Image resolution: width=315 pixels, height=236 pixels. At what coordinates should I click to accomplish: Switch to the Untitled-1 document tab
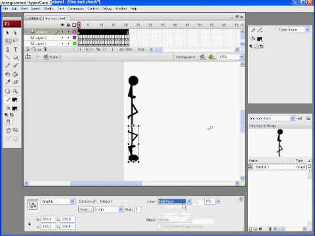33,18
